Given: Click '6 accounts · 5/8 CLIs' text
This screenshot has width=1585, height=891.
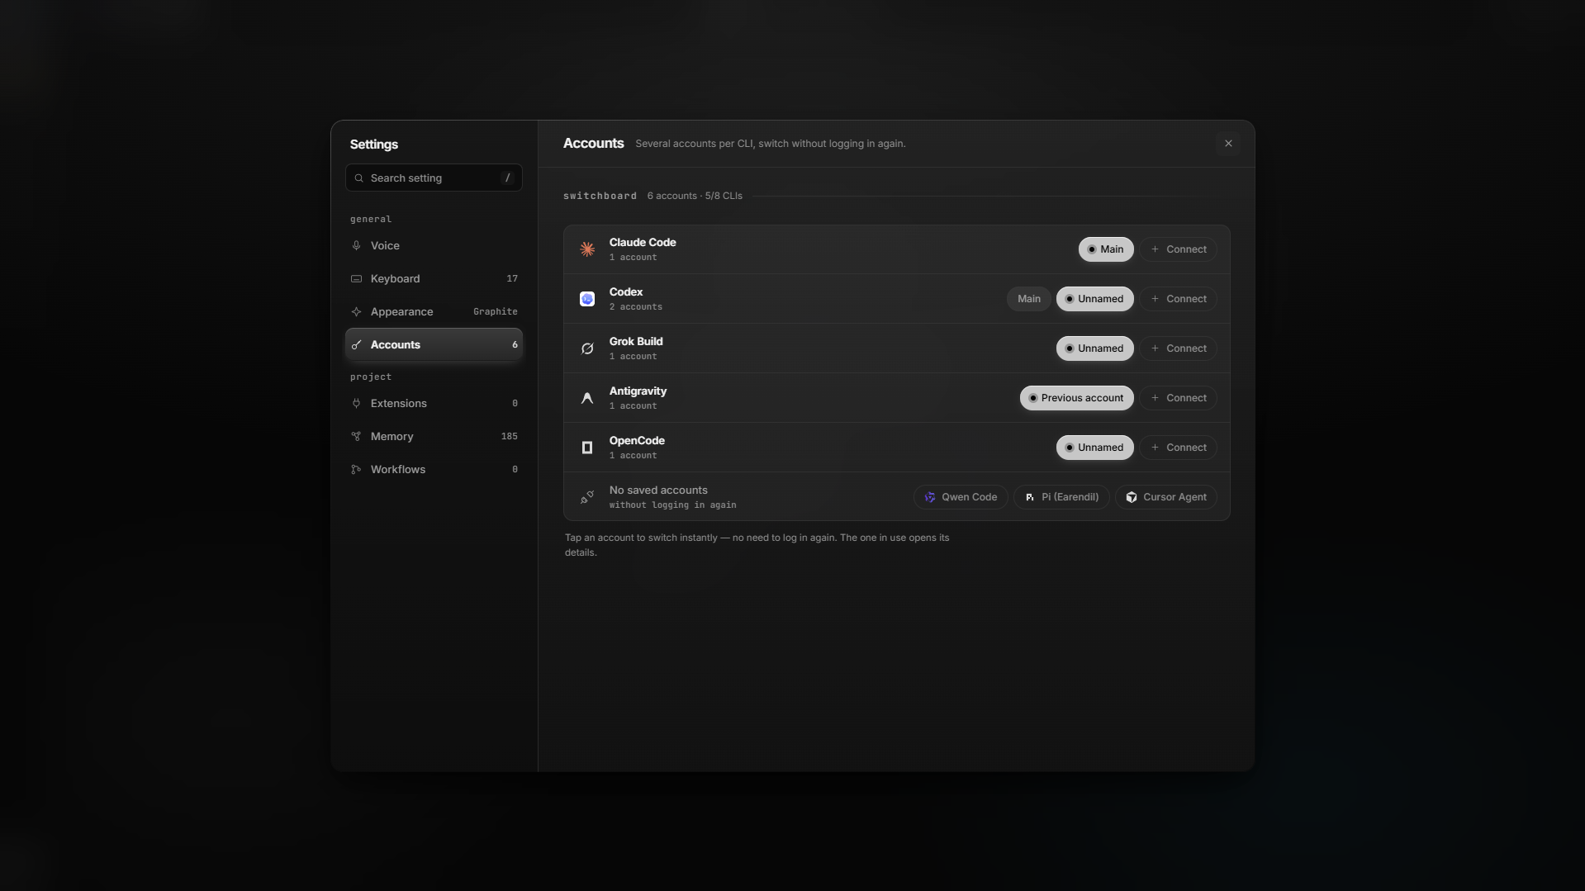Looking at the screenshot, I should click(x=695, y=196).
